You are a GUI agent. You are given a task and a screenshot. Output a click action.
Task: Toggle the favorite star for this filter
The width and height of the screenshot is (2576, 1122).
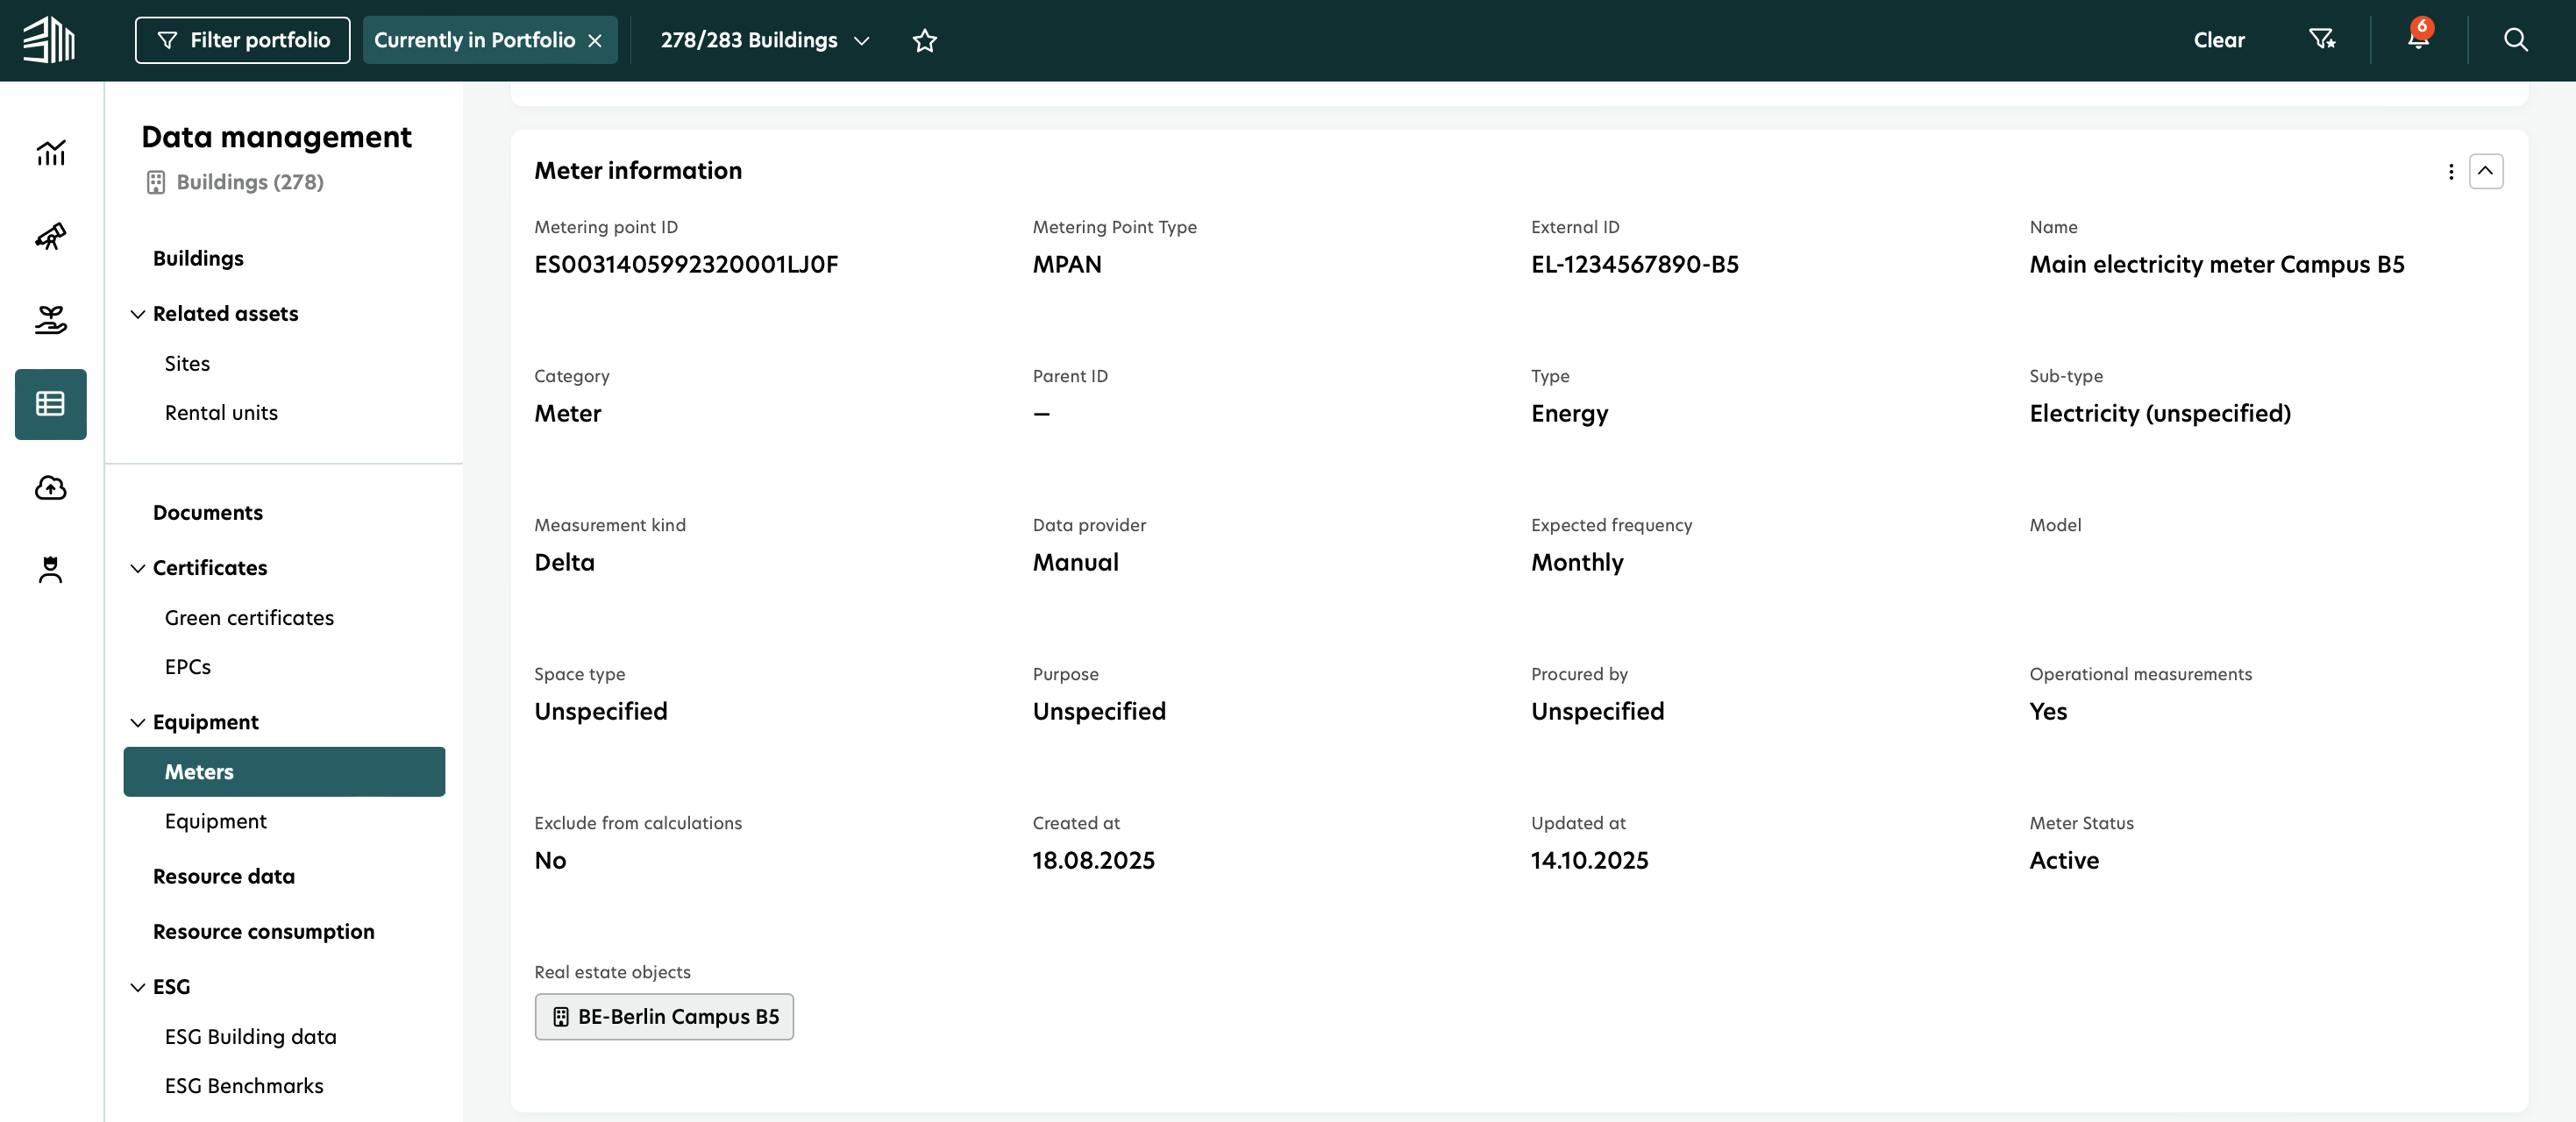924,40
